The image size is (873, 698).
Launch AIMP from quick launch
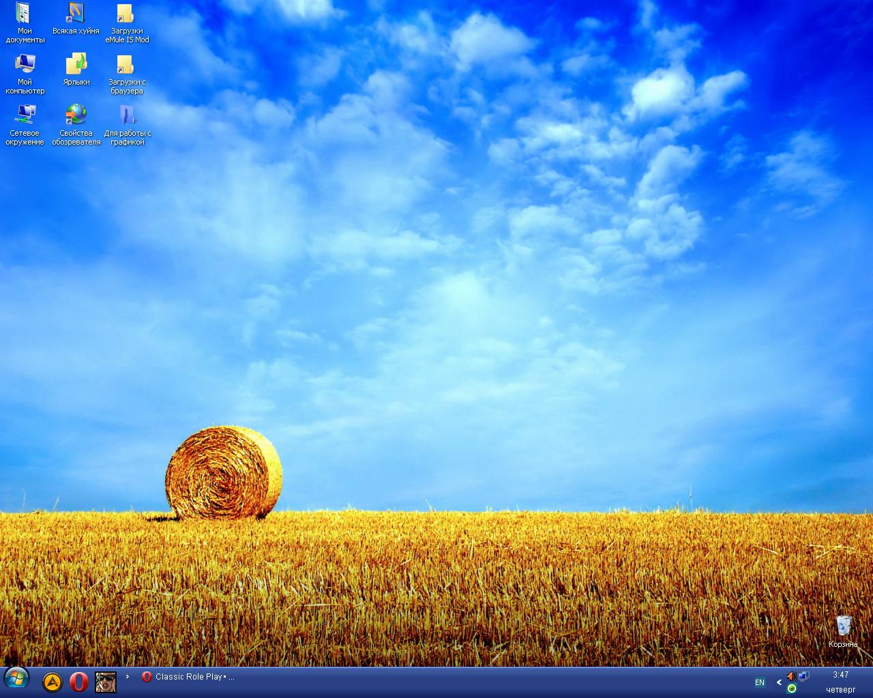53,682
